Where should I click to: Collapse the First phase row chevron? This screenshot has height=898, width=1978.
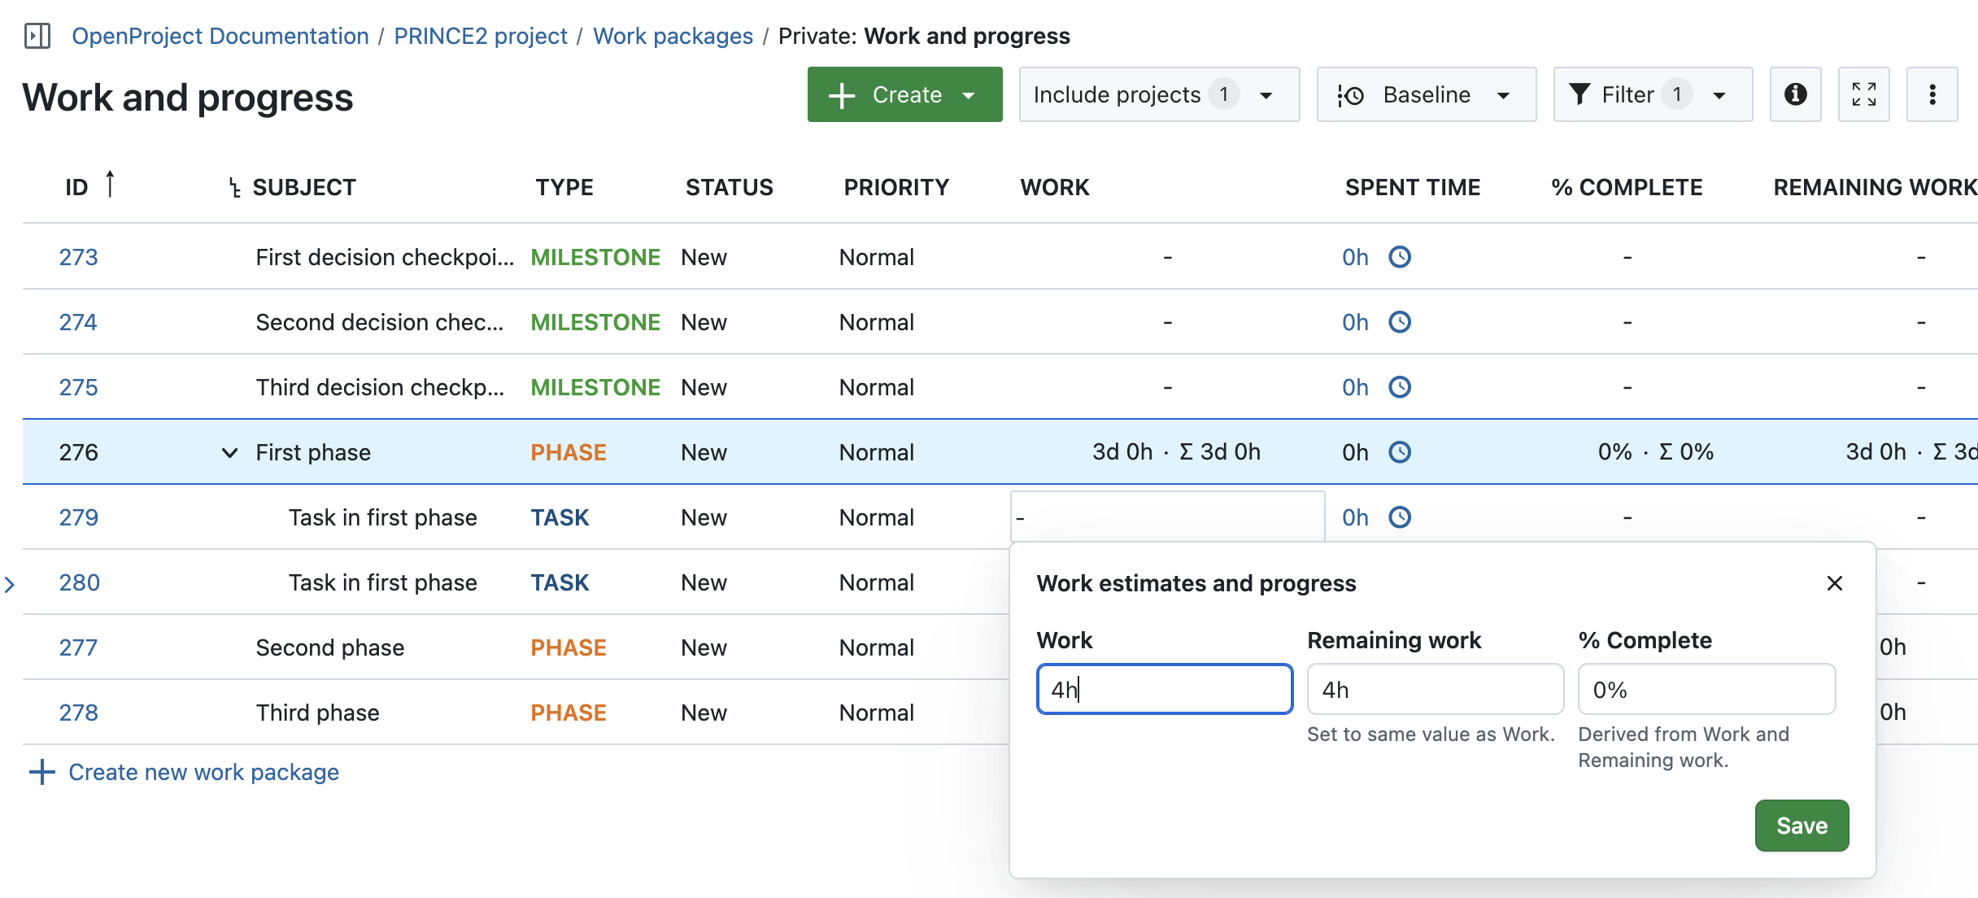click(x=229, y=453)
